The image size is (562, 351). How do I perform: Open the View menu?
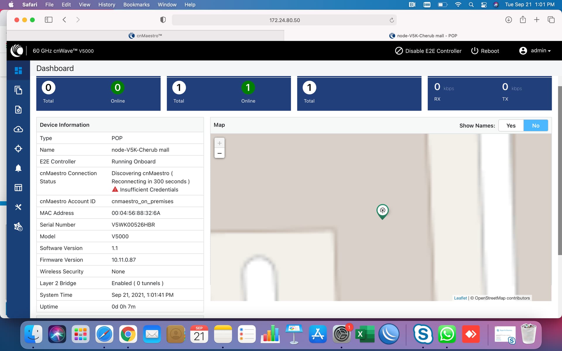(x=85, y=5)
